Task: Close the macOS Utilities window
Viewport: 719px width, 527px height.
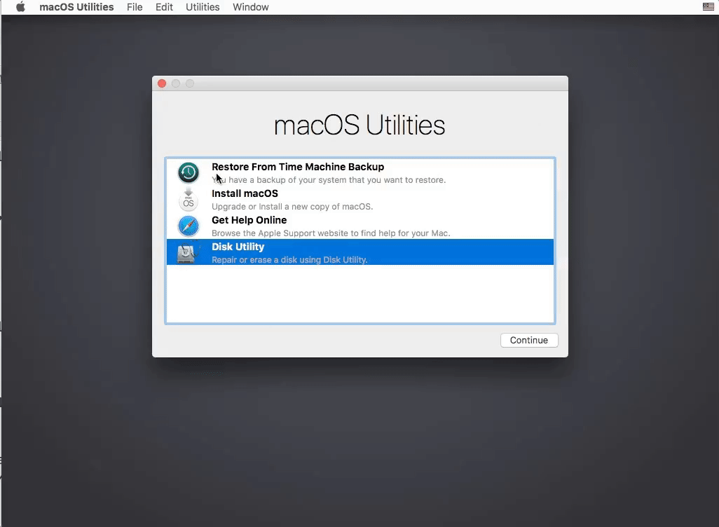Action: 162,83
